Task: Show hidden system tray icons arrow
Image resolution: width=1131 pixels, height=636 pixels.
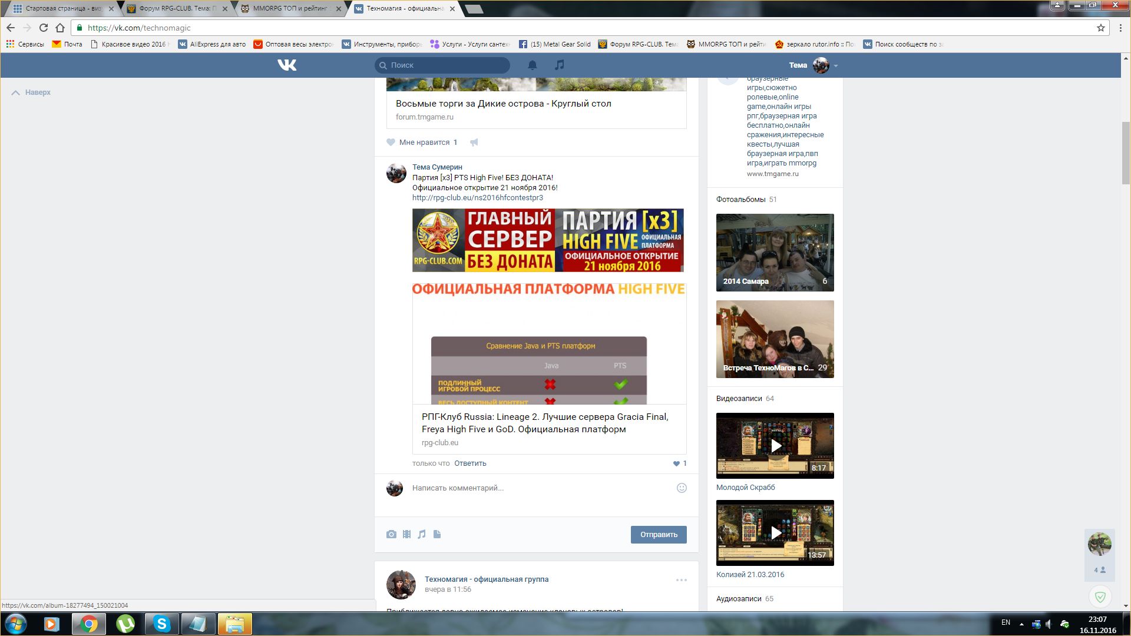Action: click(1021, 624)
